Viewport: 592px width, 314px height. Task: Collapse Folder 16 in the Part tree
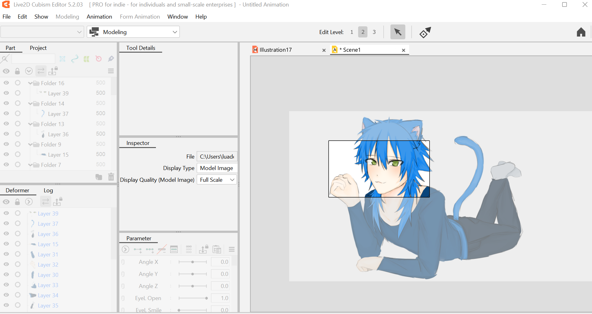(x=30, y=83)
